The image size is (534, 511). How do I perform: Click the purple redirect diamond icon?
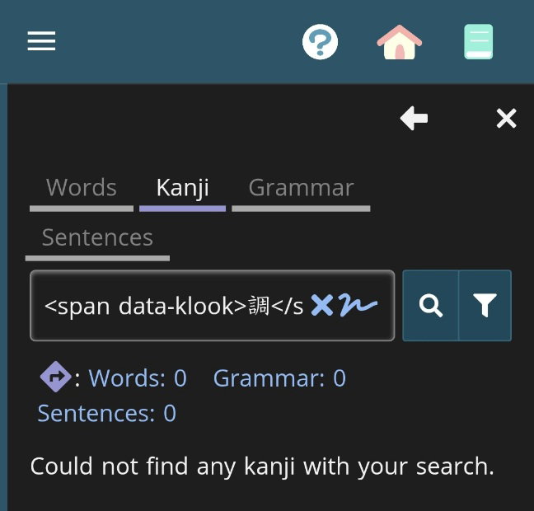tap(55, 377)
